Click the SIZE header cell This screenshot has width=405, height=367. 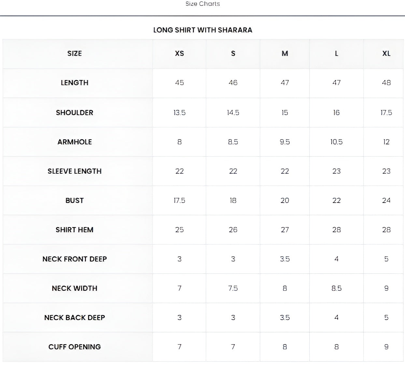click(x=75, y=53)
